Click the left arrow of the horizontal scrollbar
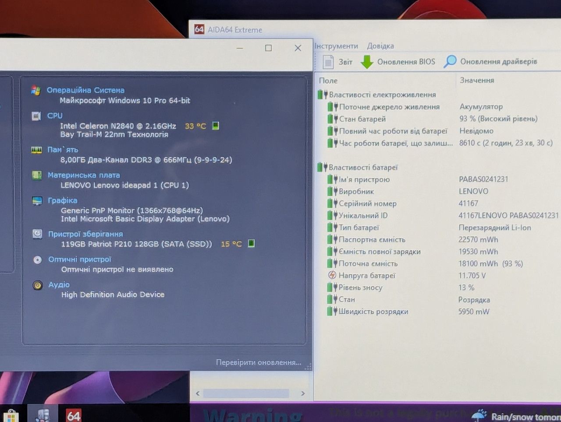The image size is (561, 422). click(198, 394)
